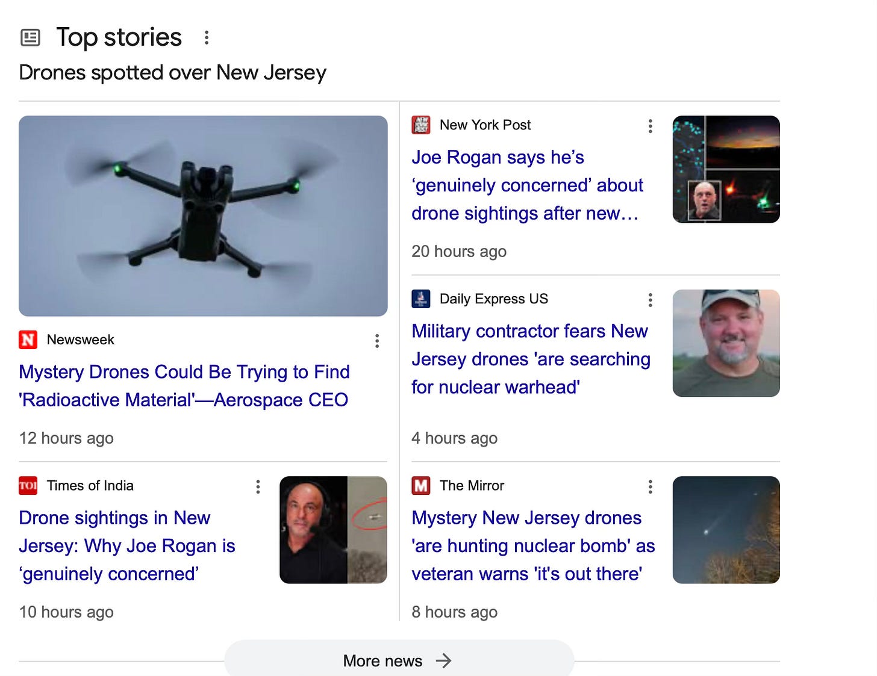Click the New York Post story collage thumbnail
The width and height of the screenshot is (877, 676).
[726, 169]
